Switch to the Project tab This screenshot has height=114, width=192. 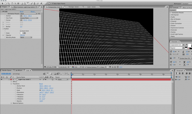click(5, 7)
